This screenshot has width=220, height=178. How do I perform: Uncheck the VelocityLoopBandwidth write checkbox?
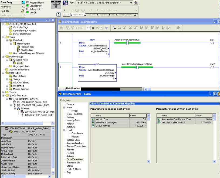click(x=159, y=122)
